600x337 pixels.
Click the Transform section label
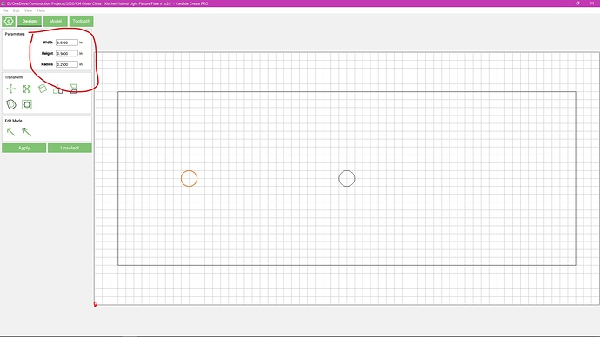click(14, 77)
